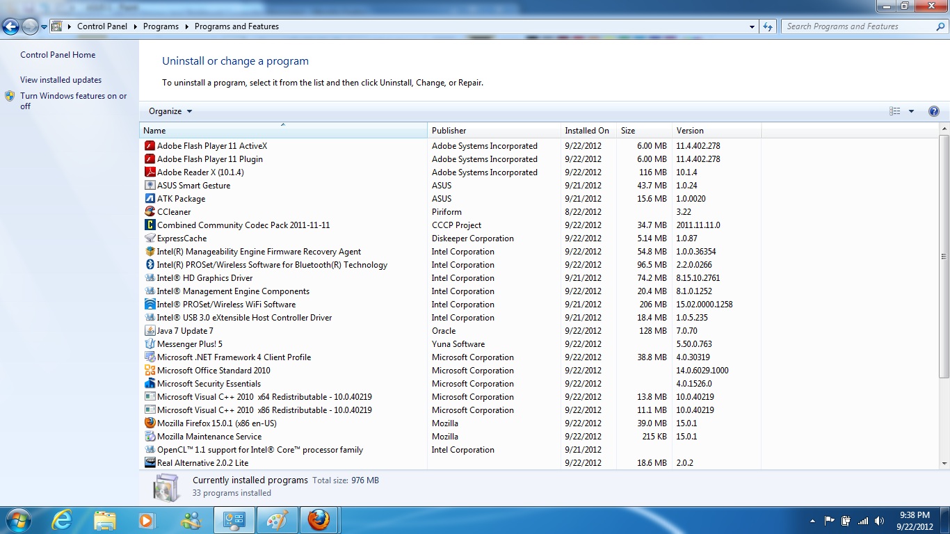The height and width of the screenshot is (534, 950).
Task: Open the view options dropdown arrow
Action: click(x=911, y=111)
